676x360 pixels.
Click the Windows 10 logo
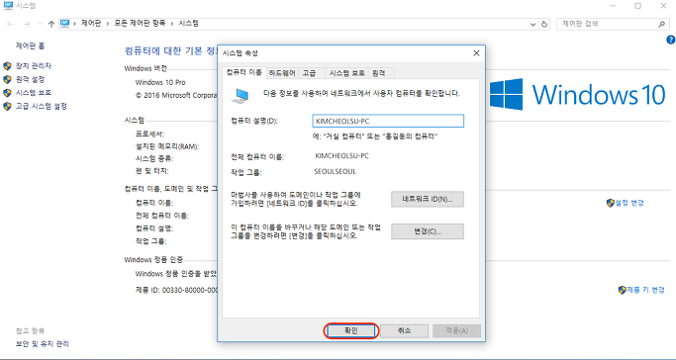[x=577, y=94]
